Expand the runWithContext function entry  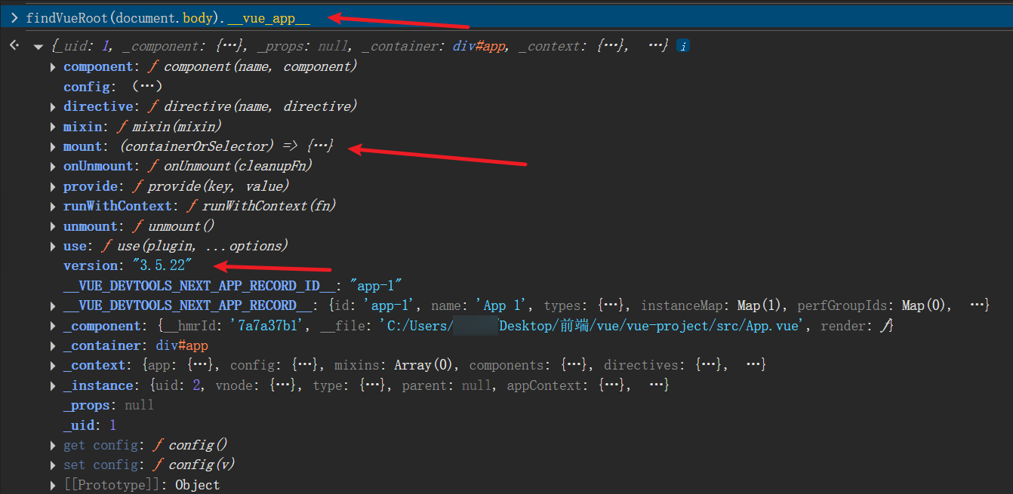coord(53,207)
